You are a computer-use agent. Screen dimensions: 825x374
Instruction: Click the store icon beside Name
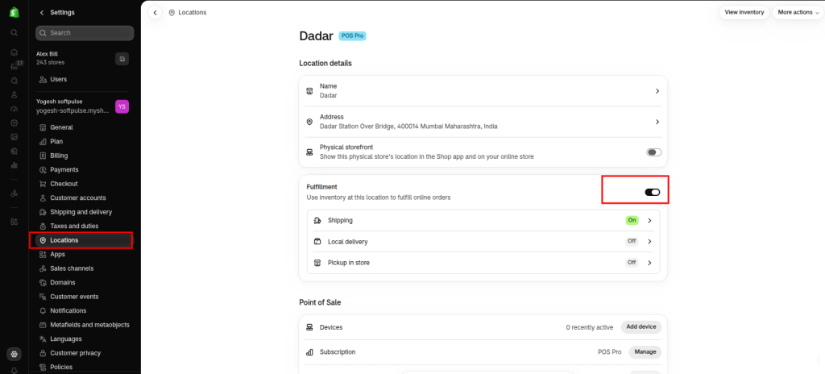coord(309,90)
